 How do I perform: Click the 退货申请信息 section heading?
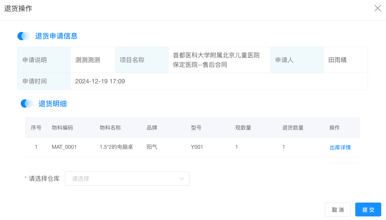click(56, 36)
